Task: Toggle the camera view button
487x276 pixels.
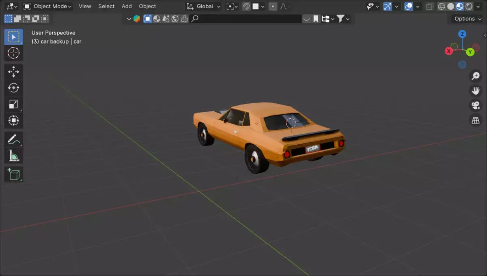Action: click(475, 106)
